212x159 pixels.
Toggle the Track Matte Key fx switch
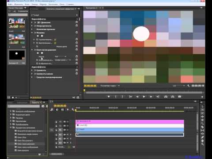(35, 50)
